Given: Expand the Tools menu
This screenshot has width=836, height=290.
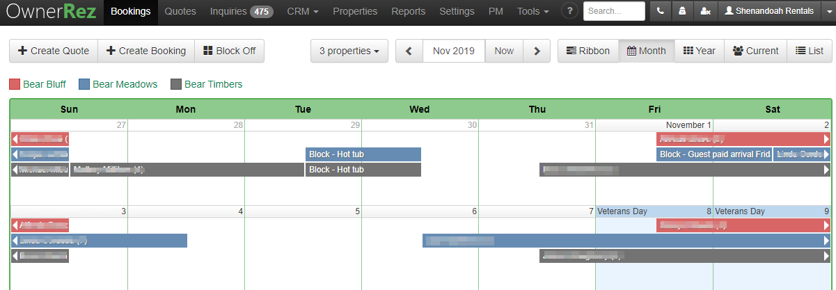Looking at the screenshot, I should (x=533, y=11).
